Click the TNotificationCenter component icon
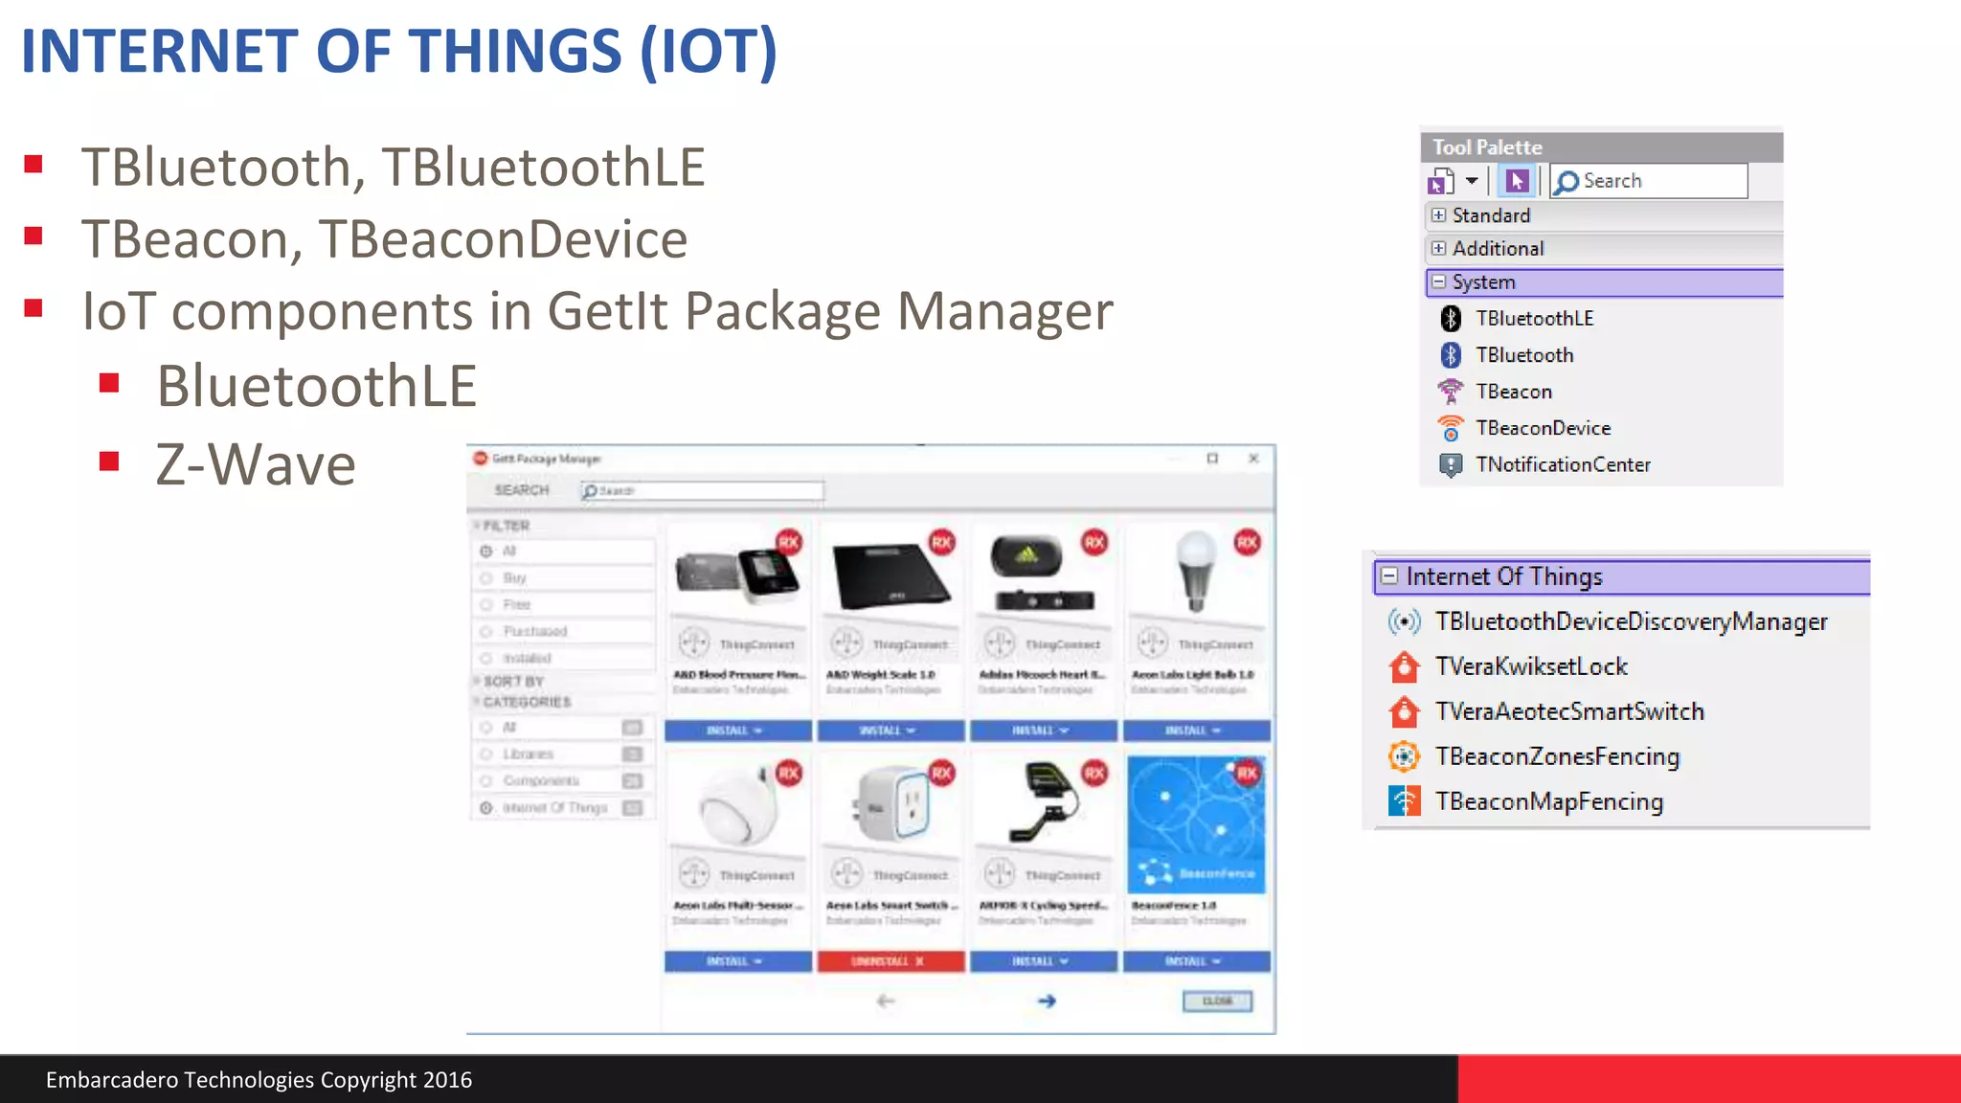1961x1103 pixels. click(1451, 464)
